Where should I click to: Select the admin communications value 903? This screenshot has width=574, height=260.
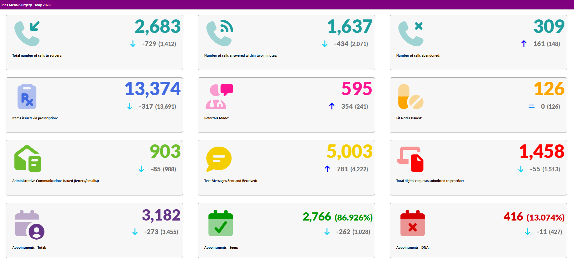(165, 151)
